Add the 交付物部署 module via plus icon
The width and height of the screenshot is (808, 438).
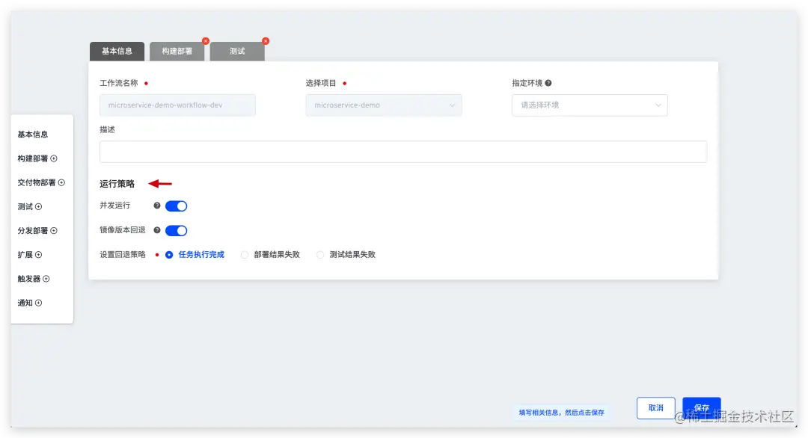[61, 182]
